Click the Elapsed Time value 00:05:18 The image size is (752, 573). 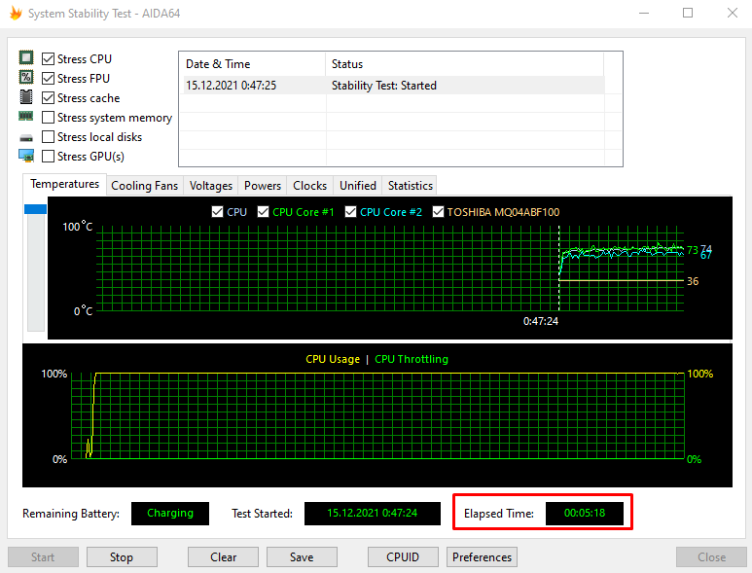tap(584, 513)
